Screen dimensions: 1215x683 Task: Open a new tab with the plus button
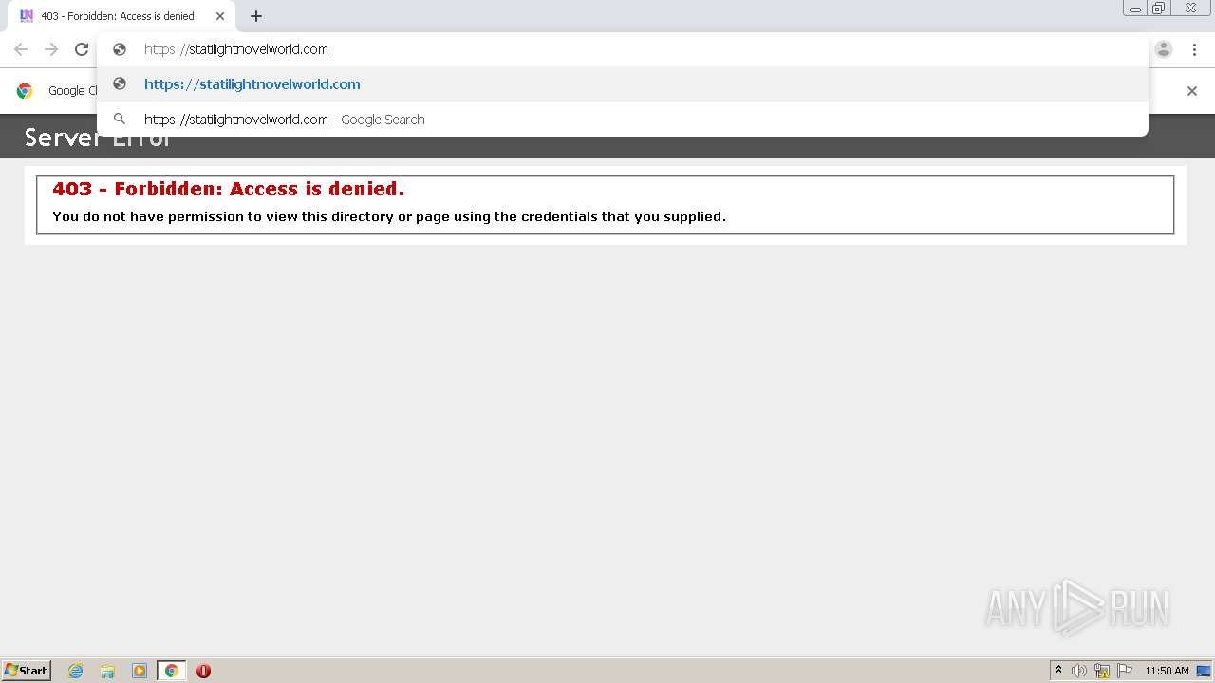tap(256, 16)
